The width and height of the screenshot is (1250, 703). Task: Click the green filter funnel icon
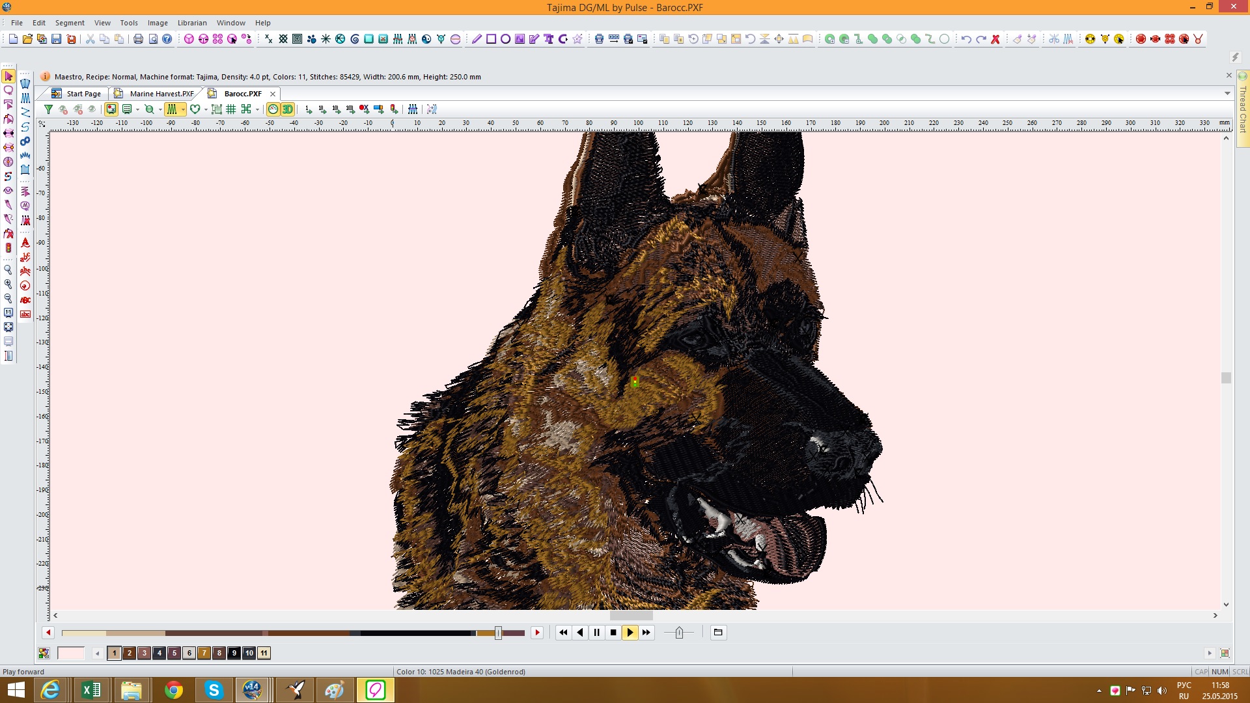click(48, 109)
